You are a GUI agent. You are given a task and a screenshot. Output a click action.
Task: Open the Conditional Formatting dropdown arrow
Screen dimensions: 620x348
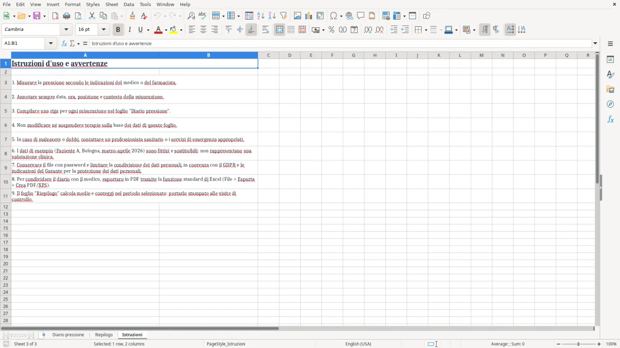(474, 30)
